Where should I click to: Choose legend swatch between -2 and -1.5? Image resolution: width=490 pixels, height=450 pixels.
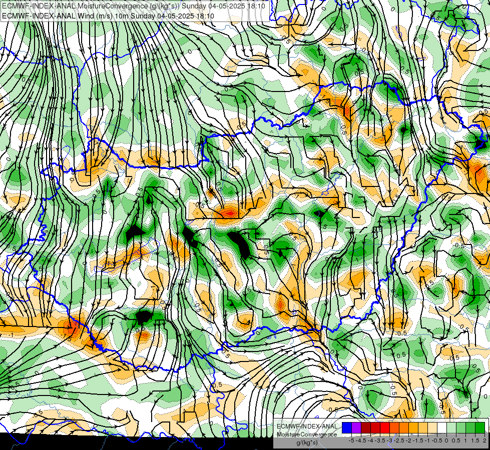413,427
